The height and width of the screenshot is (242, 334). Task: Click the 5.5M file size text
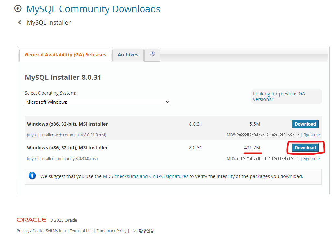click(255, 124)
